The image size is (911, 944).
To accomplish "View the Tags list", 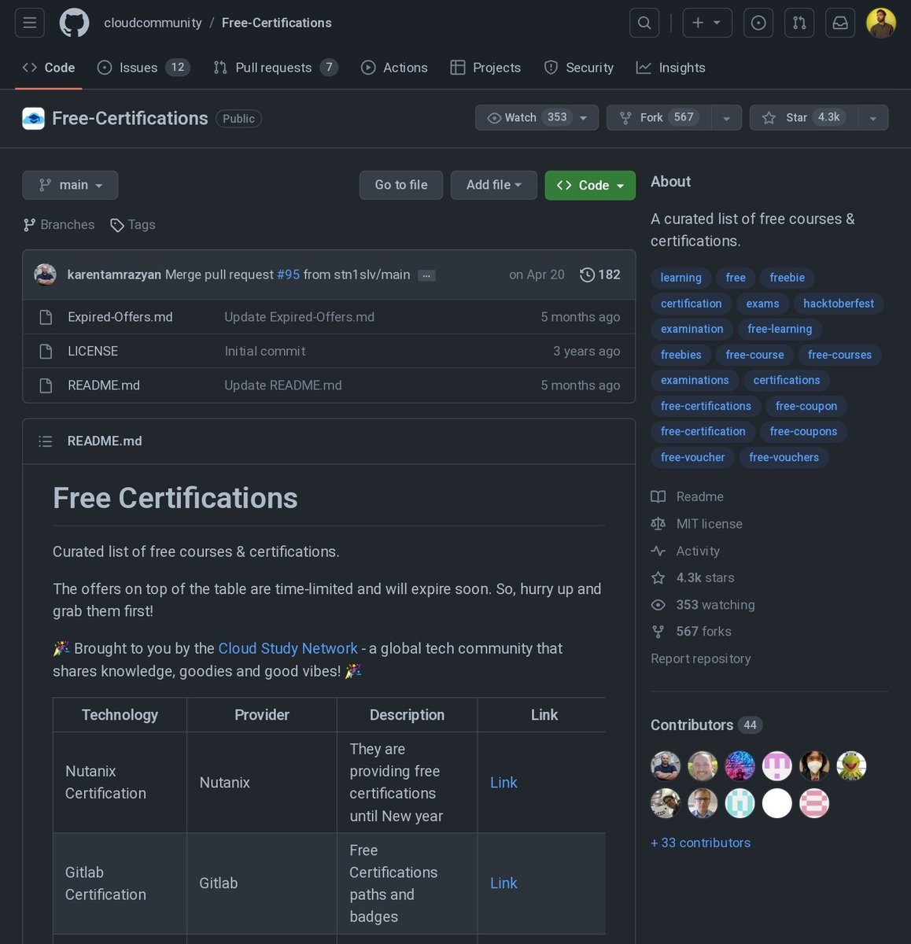I will click(133, 225).
